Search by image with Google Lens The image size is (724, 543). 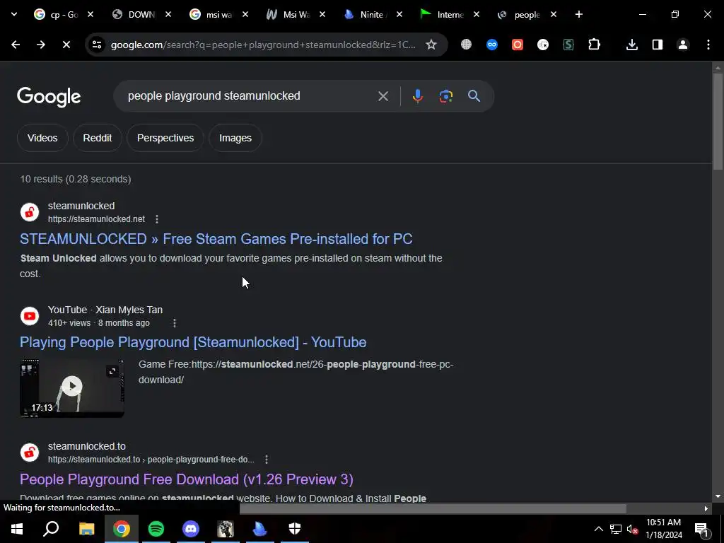coord(446,96)
